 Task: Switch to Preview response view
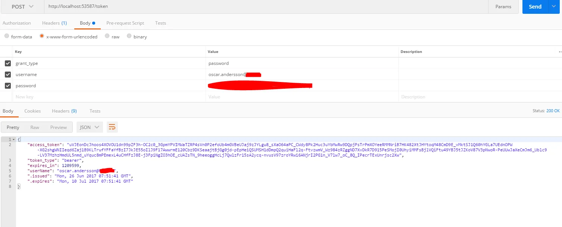(x=59, y=127)
